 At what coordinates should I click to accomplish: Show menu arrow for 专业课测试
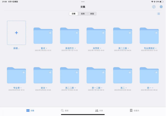(x=156, y=48)
